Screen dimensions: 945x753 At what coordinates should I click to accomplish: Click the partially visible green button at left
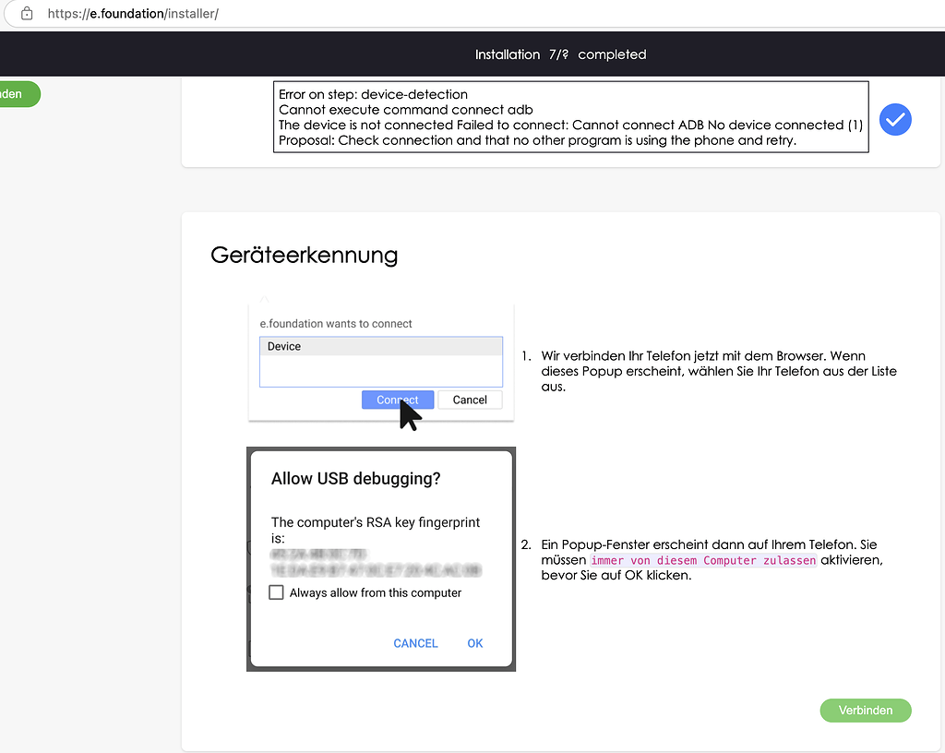click(x=18, y=94)
